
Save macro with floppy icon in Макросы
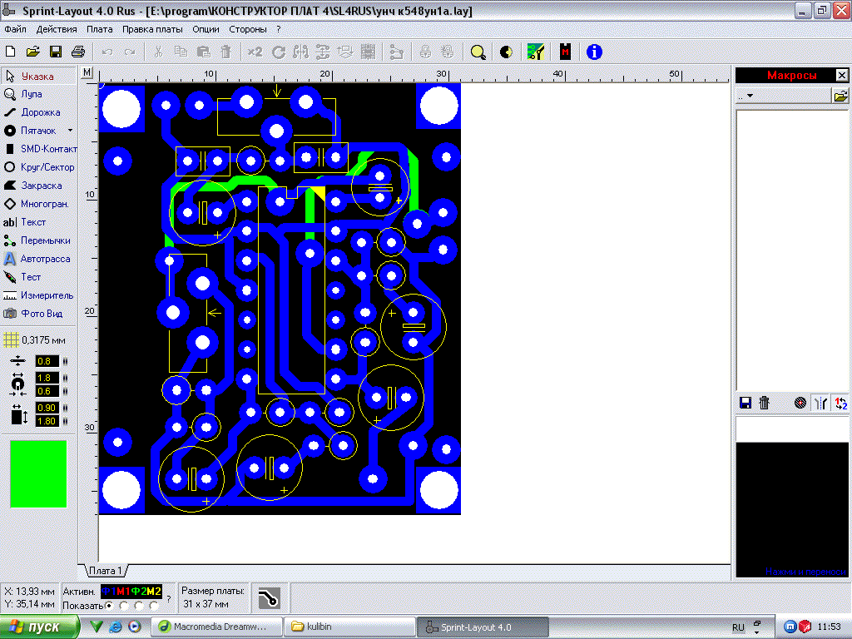pos(745,403)
